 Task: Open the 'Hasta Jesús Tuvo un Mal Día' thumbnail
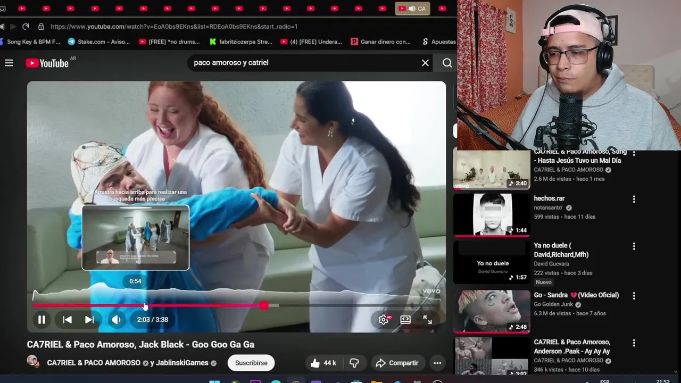[492, 170]
